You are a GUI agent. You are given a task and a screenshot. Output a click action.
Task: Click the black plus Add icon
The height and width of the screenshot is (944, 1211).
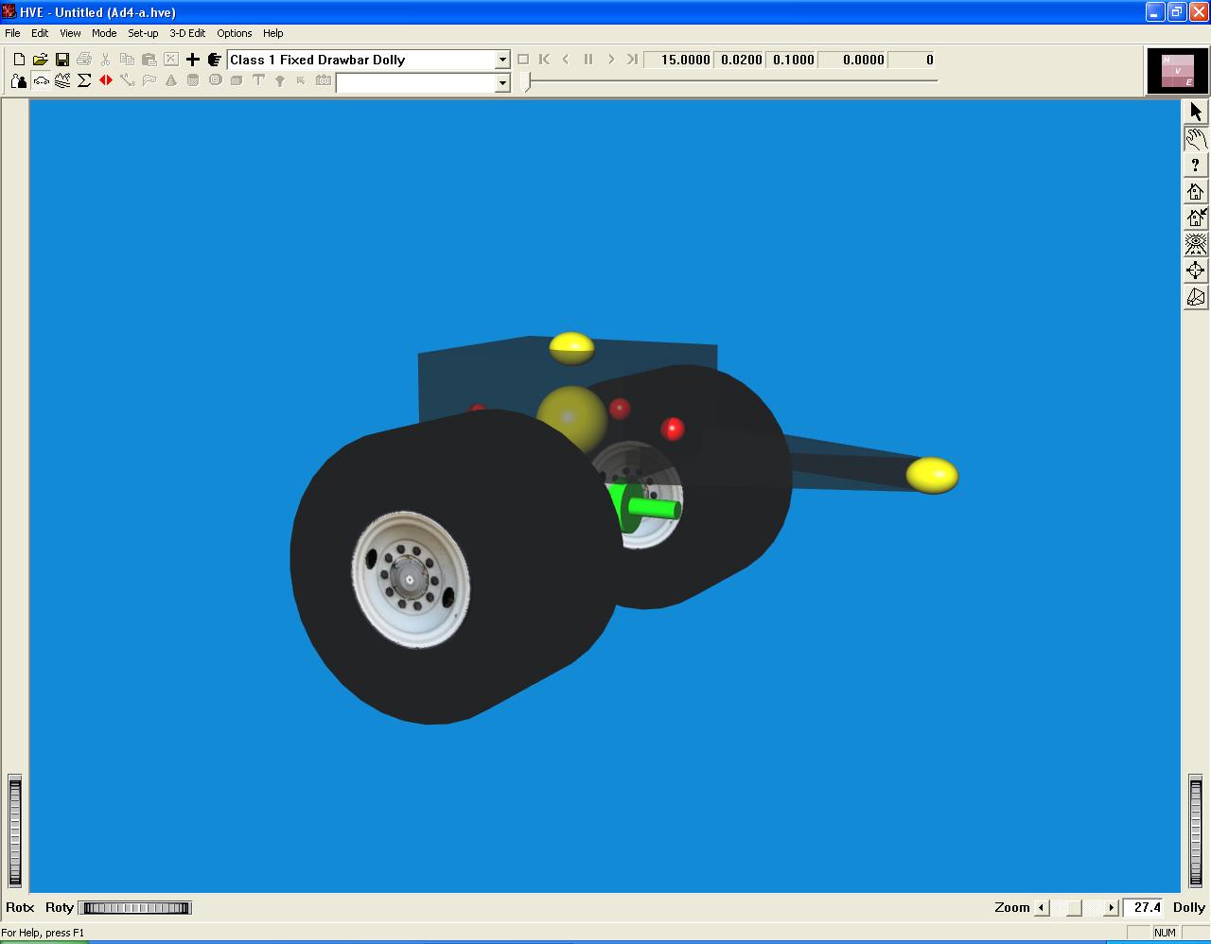coord(193,60)
